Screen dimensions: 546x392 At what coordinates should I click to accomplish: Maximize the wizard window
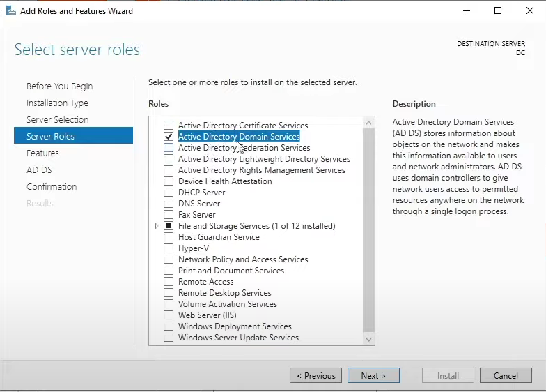(498, 11)
